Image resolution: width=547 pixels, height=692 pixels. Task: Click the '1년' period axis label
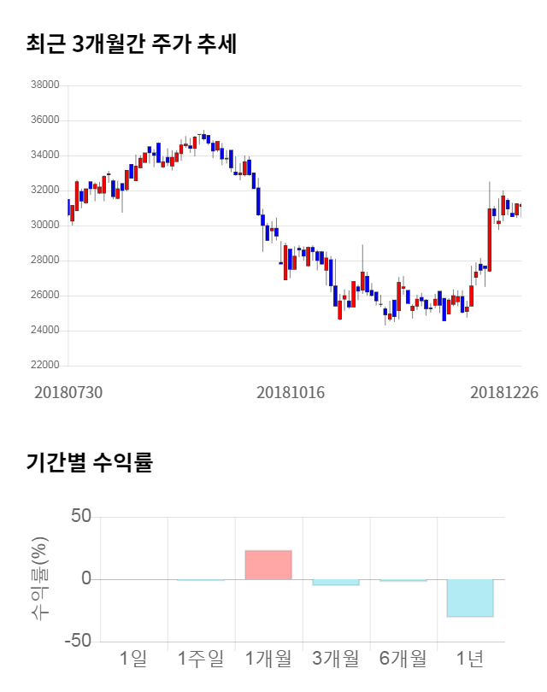click(x=470, y=658)
